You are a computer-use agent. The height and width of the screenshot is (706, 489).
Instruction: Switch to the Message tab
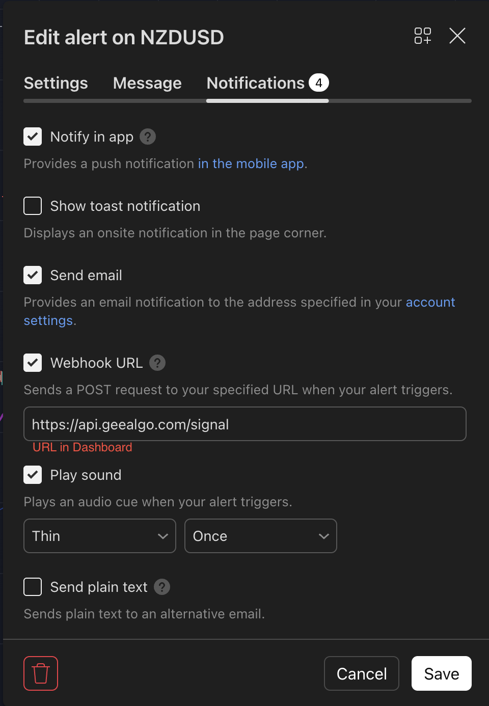coord(147,83)
